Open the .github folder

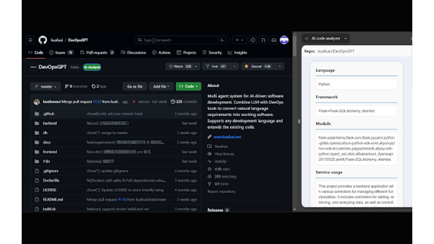(49, 114)
